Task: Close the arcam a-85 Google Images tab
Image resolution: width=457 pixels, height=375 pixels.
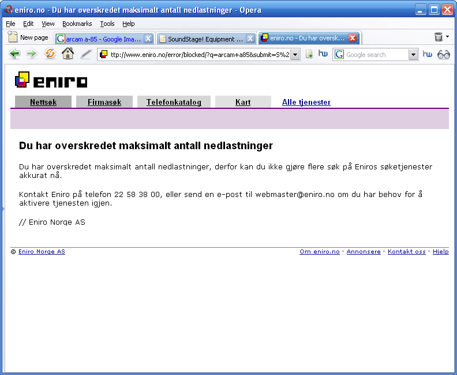Action: point(148,39)
